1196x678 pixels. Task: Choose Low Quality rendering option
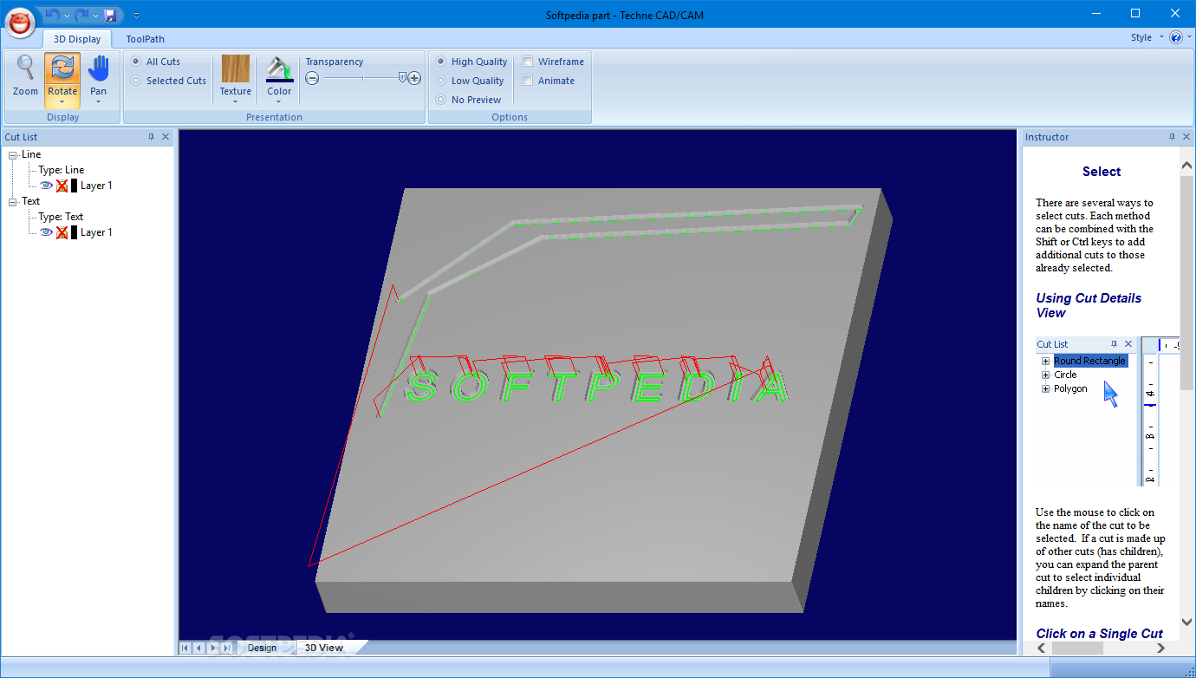pos(440,81)
